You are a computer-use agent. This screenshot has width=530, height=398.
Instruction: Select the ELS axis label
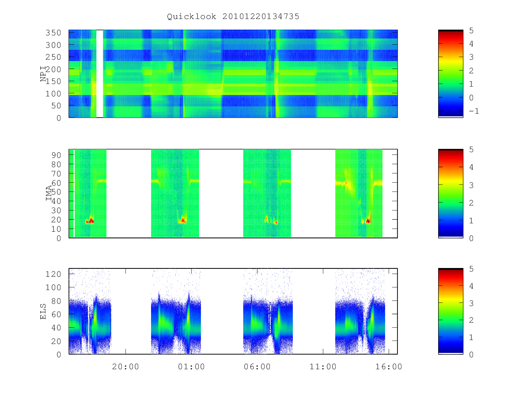(x=44, y=311)
